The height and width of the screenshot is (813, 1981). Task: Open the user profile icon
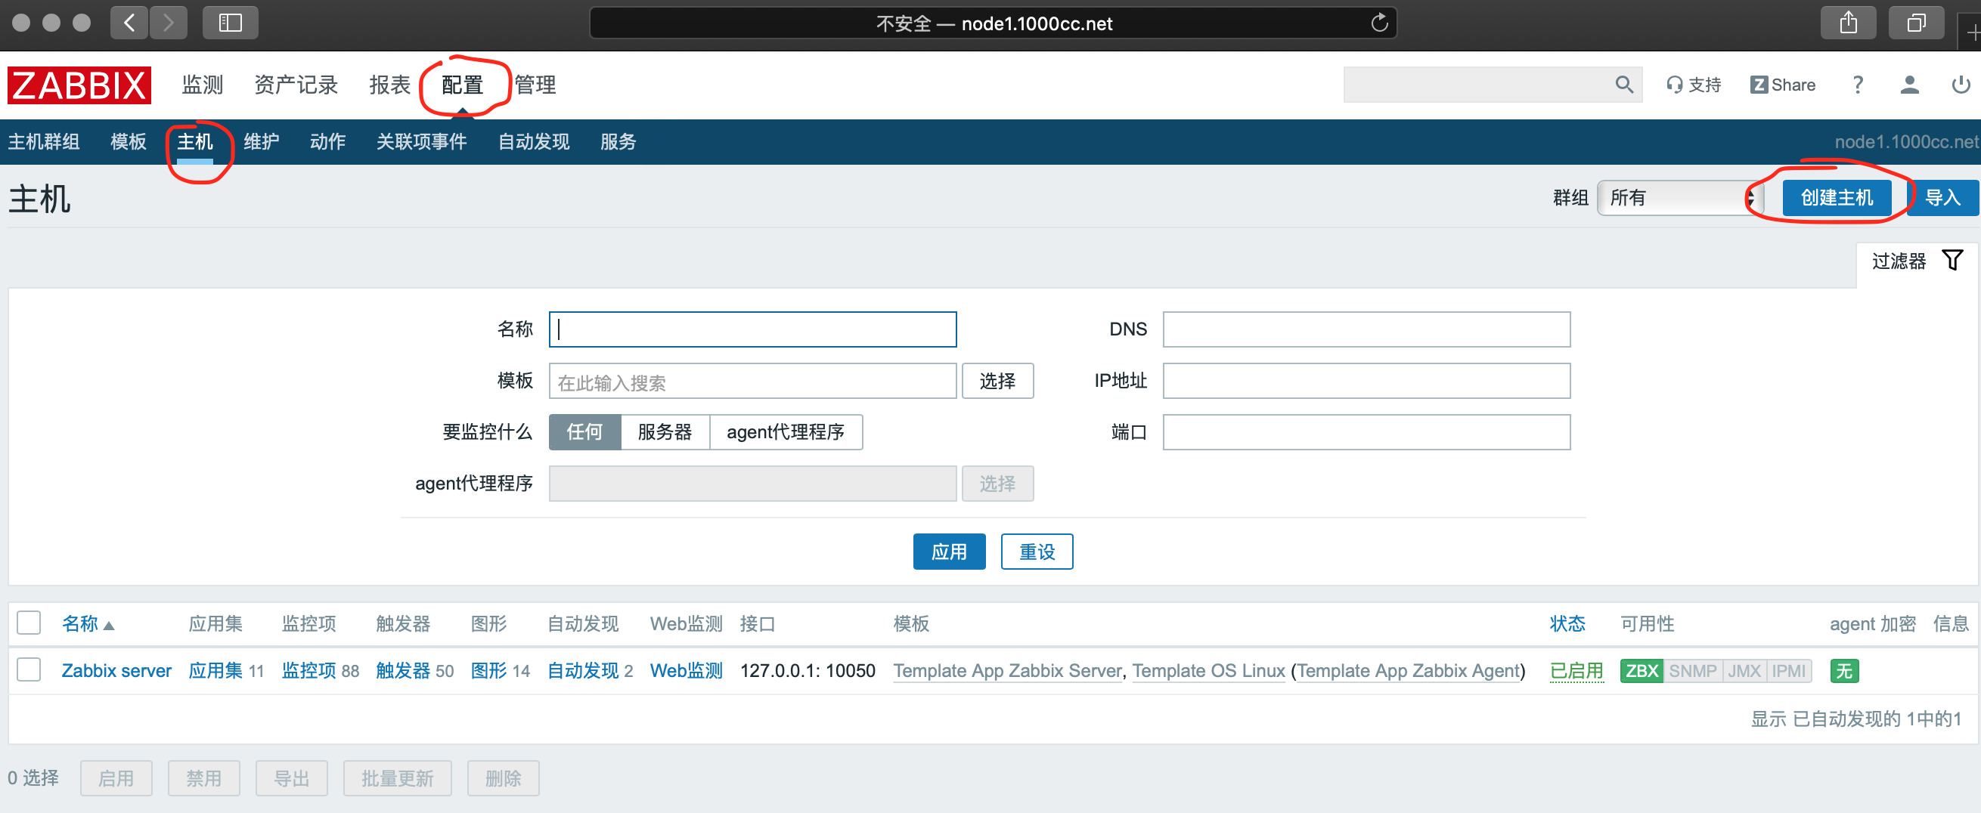[x=1908, y=85]
